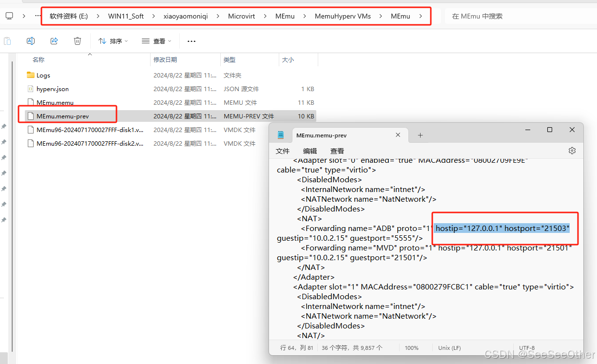Open the collapsed path ellipsis in address bar
The width and height of the screenshot is (597, 364).
(38, 16)
